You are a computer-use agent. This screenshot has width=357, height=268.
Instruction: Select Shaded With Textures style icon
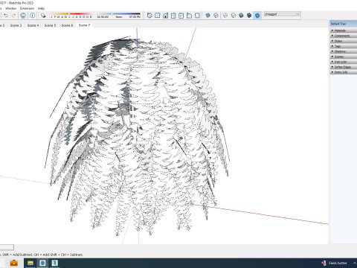pos(249,16)
